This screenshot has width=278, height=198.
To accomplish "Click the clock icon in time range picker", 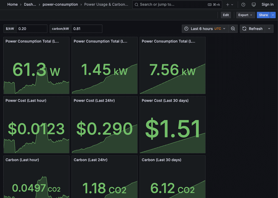I will click(x=186, y=29).
